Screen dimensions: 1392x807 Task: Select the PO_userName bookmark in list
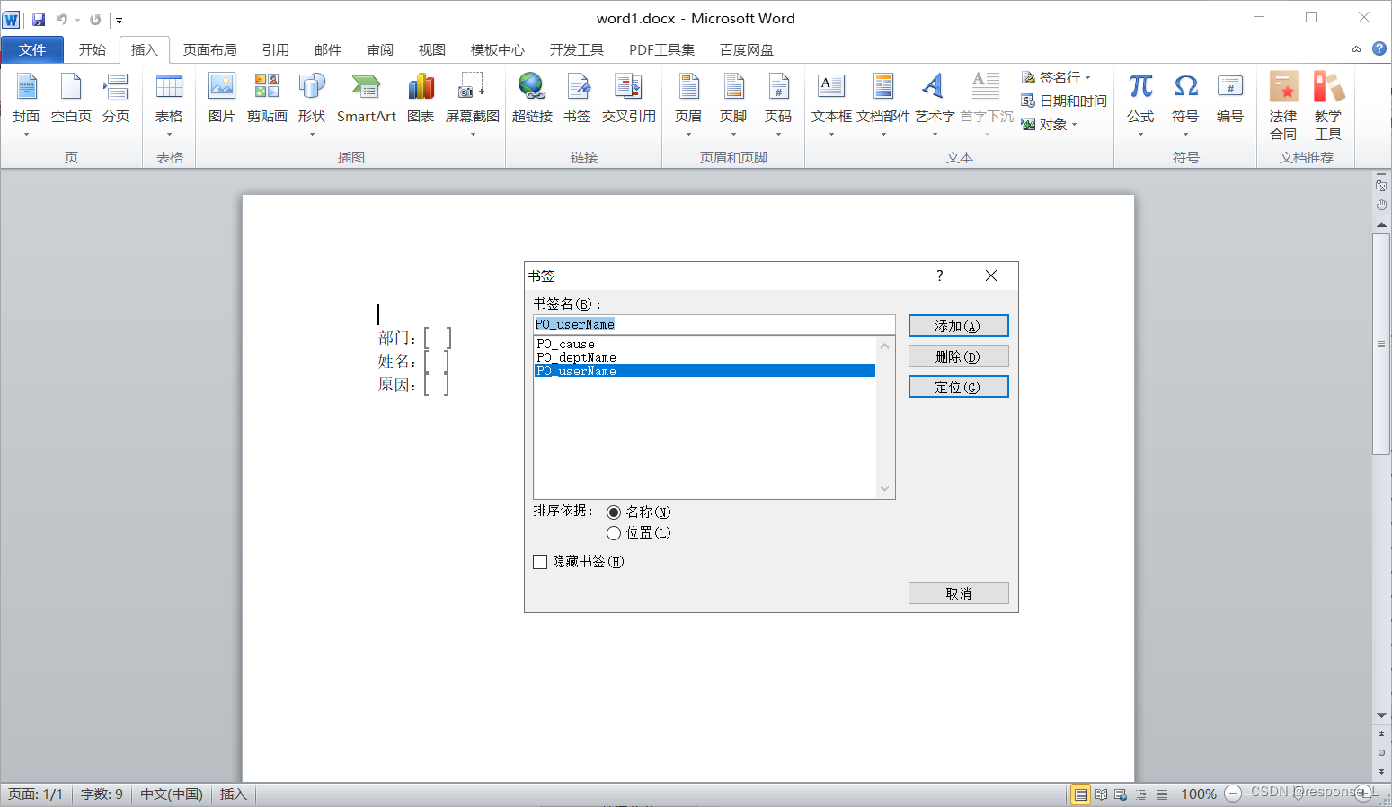click(705, 371)
